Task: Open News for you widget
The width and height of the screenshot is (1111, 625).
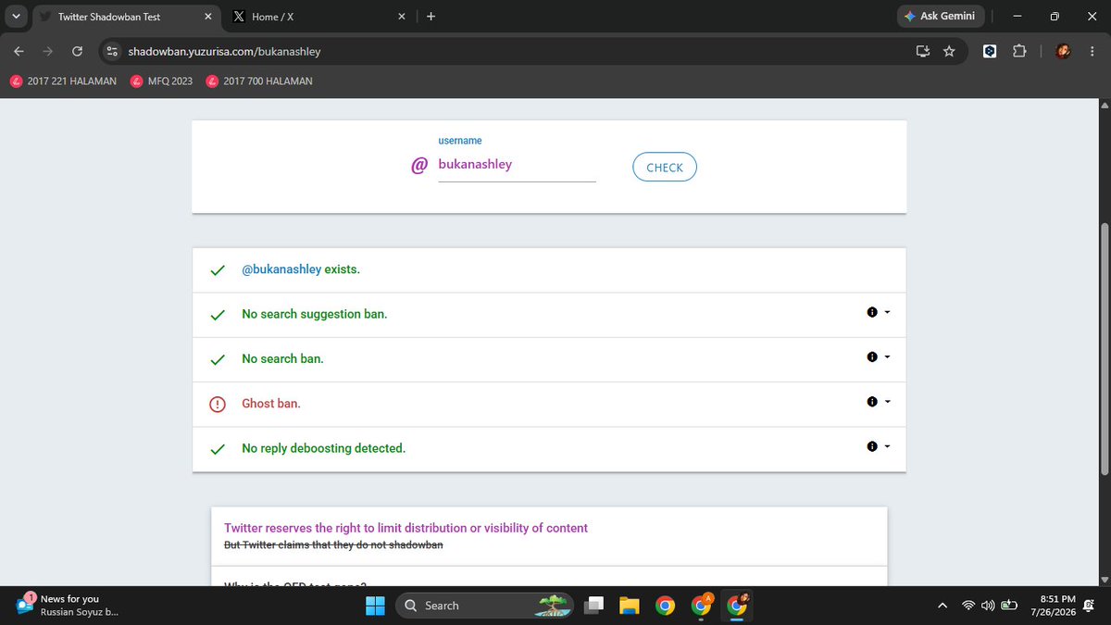Action: coord(69,606)
